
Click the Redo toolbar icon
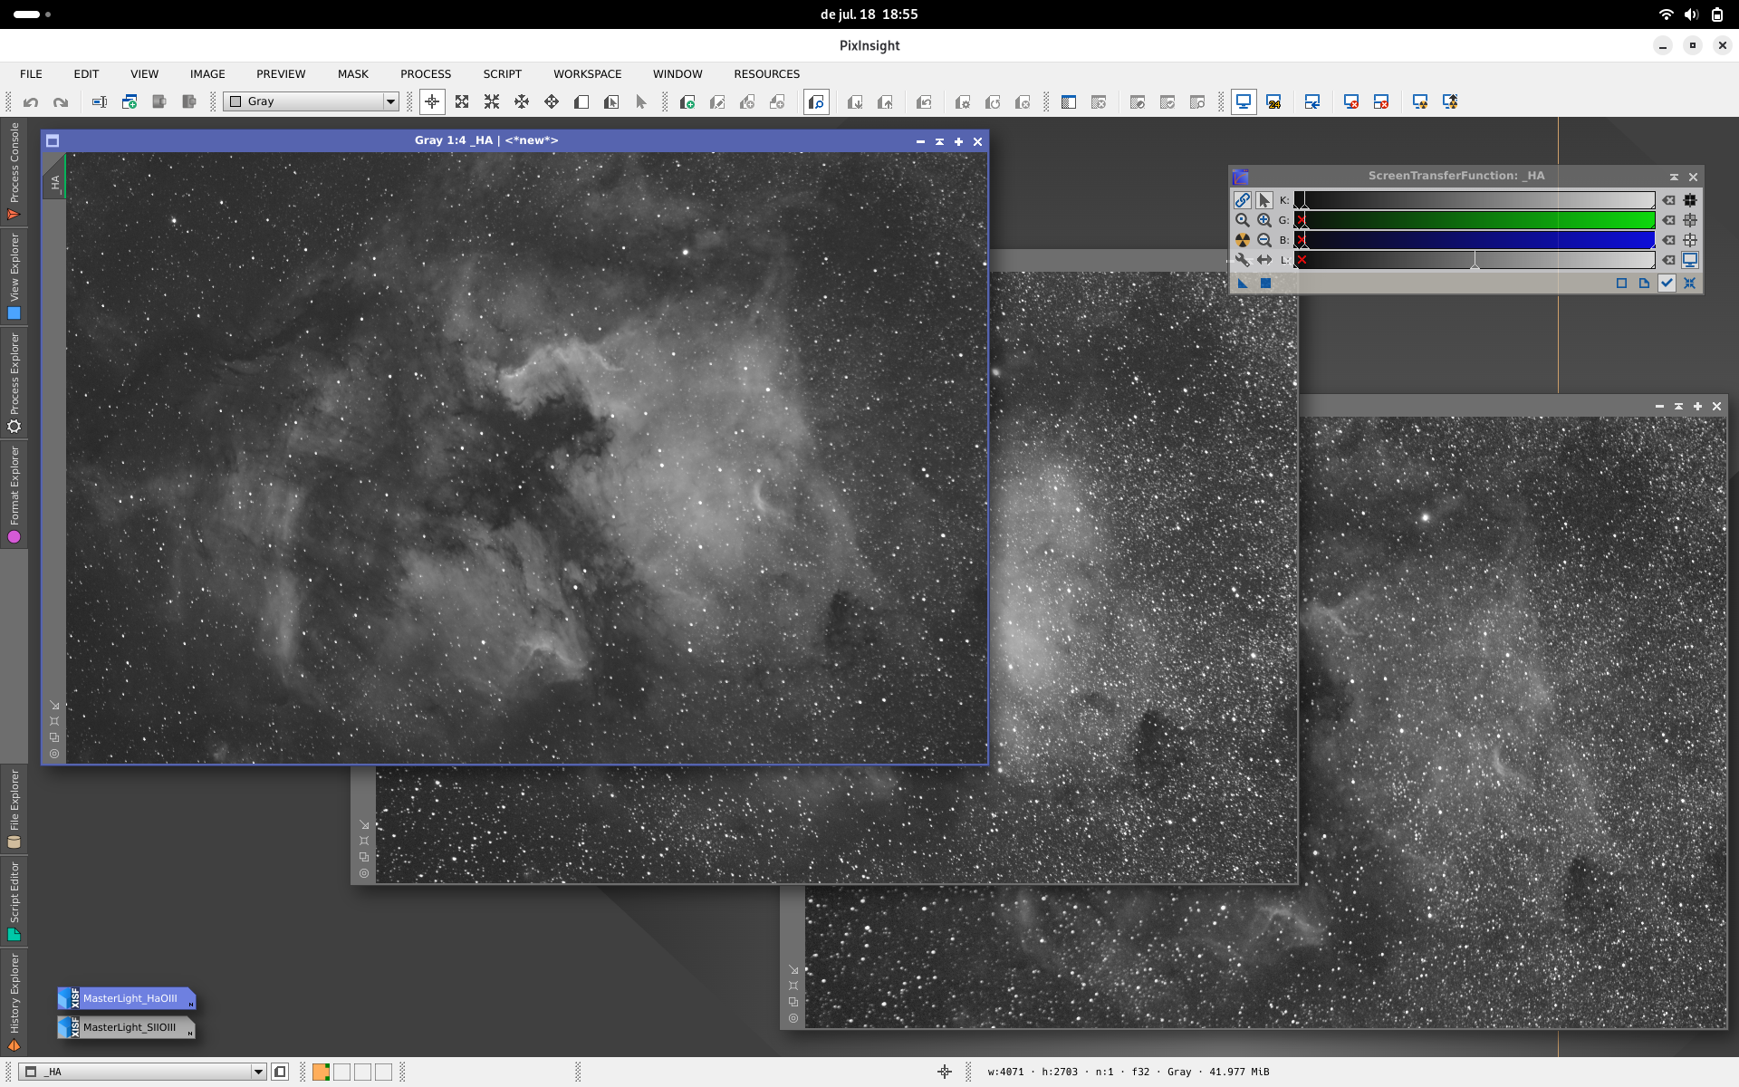click(x=61, y=102)
